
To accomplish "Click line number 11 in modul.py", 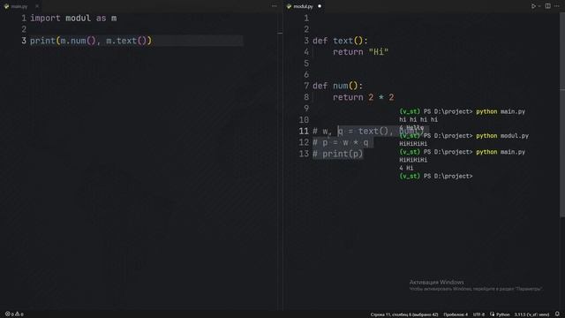I will tap(304, 132).
